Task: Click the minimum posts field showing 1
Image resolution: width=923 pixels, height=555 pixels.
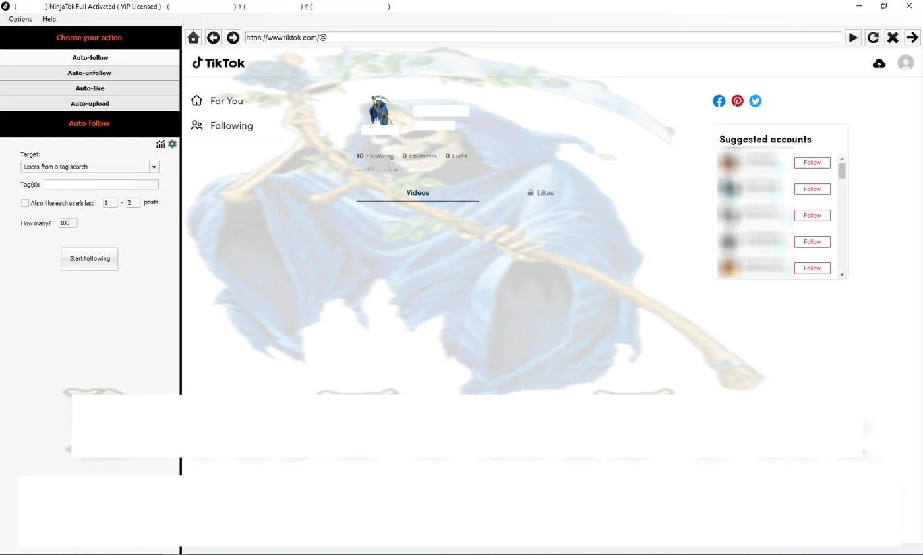Action: pos(110,203)
